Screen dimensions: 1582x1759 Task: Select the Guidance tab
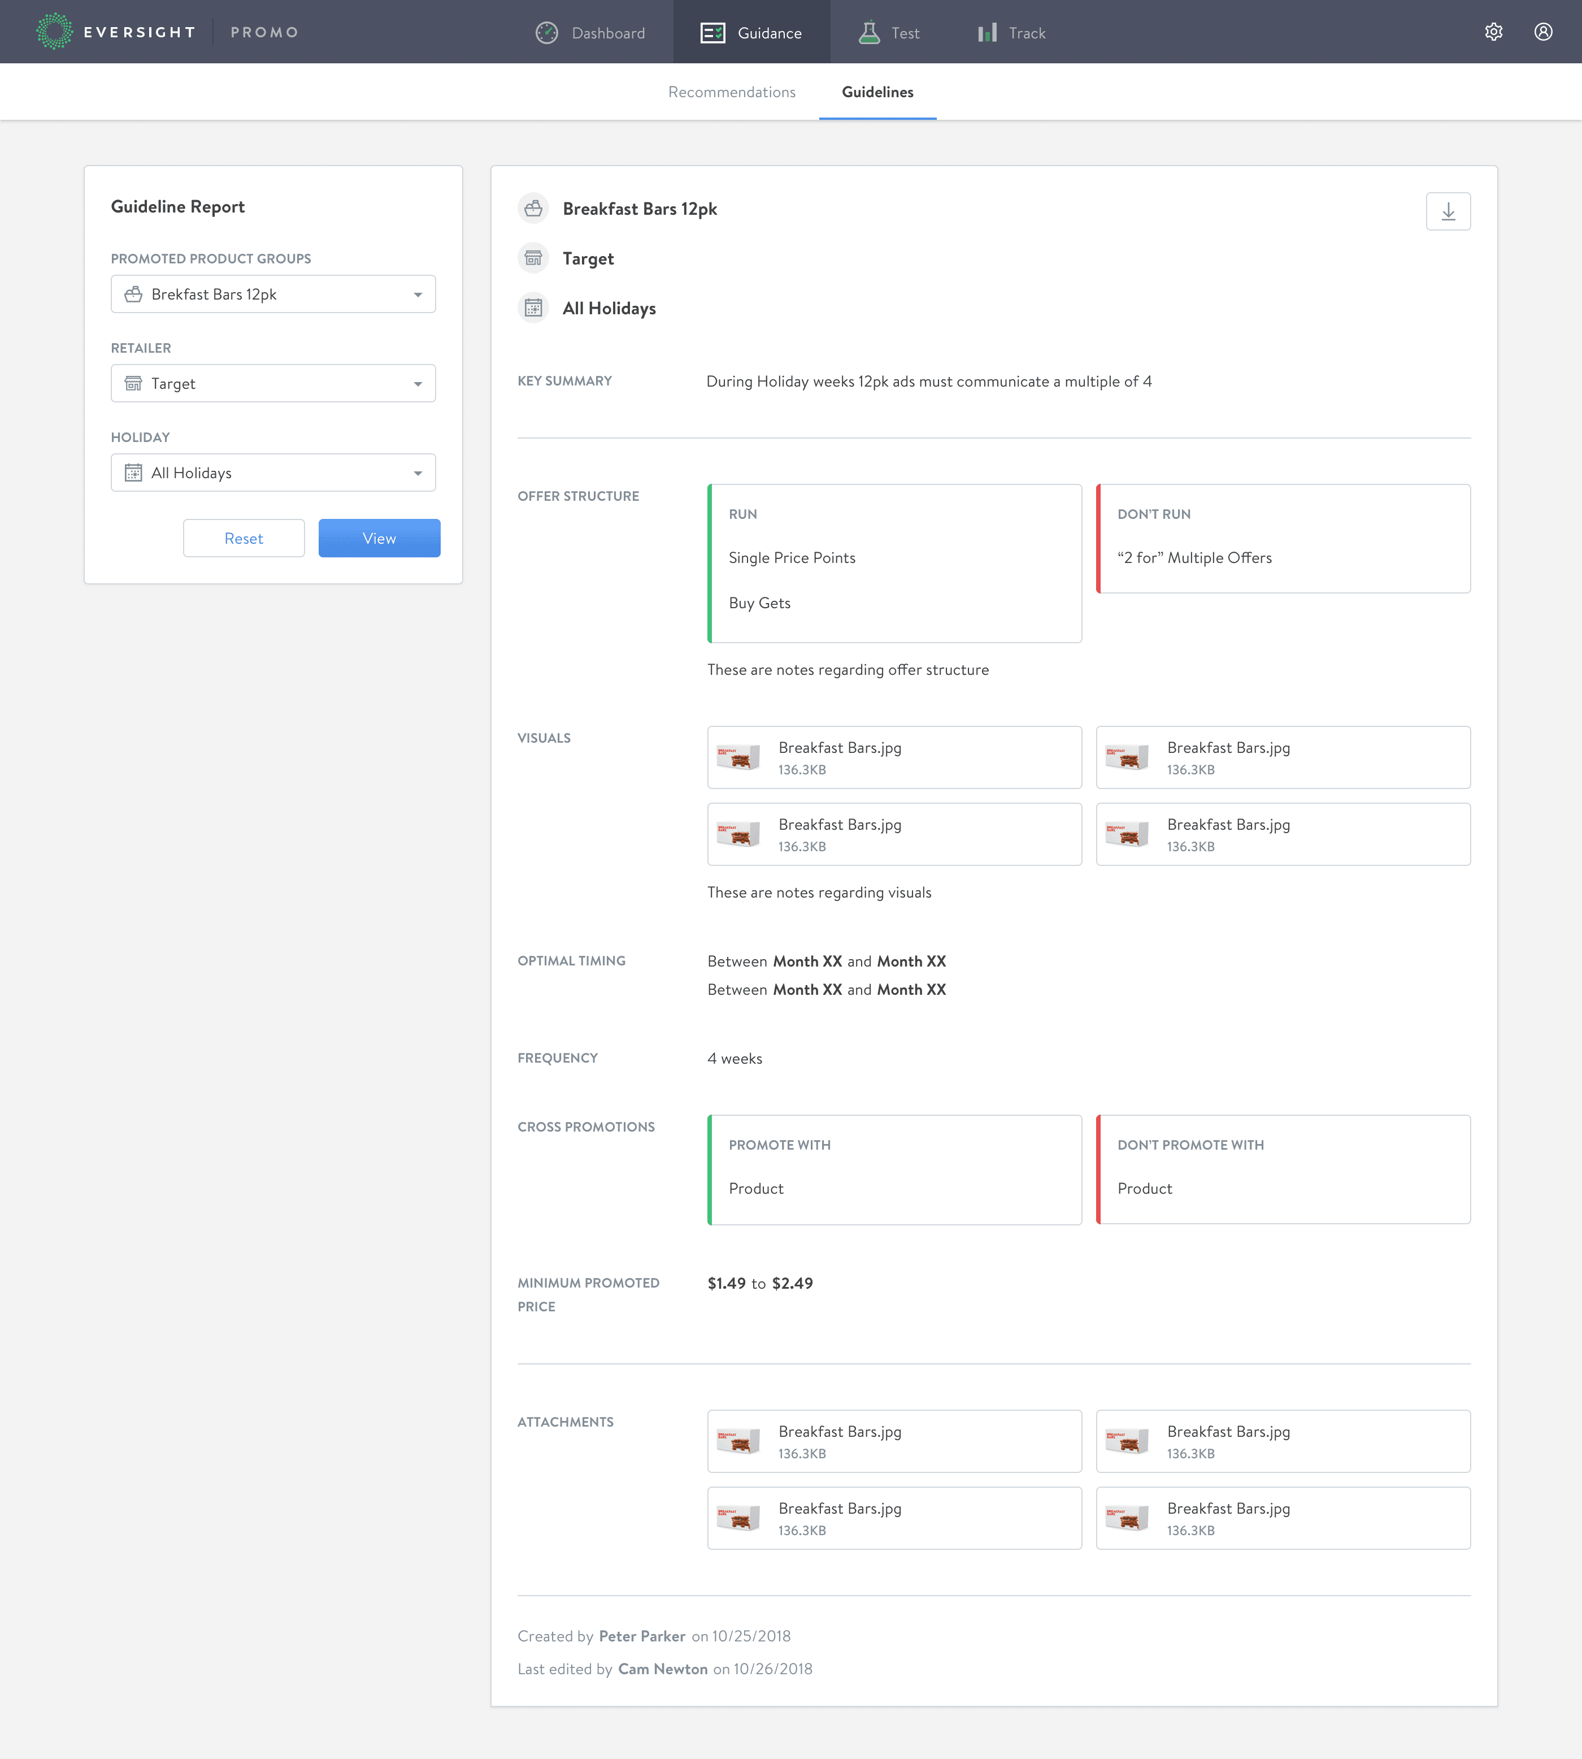click(751, 33)
